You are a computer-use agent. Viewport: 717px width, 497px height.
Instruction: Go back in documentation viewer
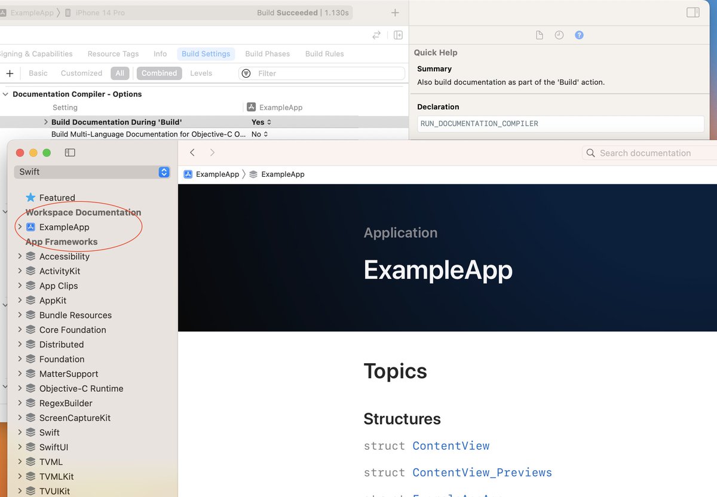192,153
